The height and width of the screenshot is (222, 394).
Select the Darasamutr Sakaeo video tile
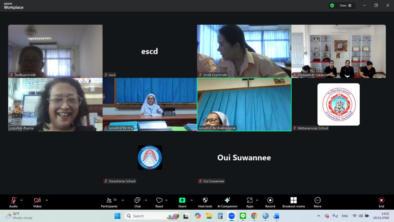pos(338,51)
